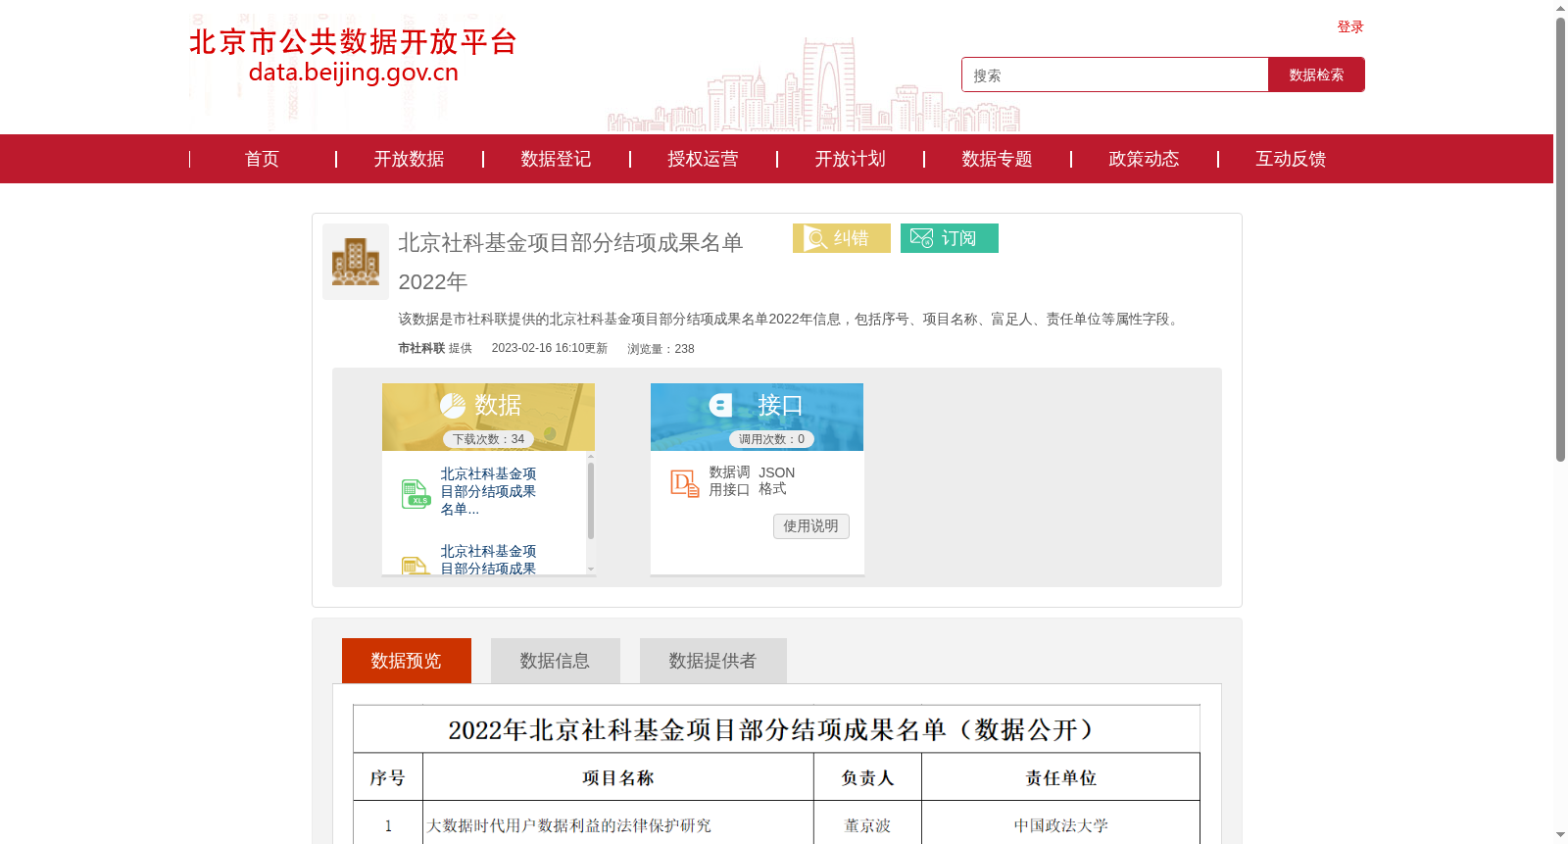
Task: Click the 负责人 column header
Action: click(x=867, y=777)
